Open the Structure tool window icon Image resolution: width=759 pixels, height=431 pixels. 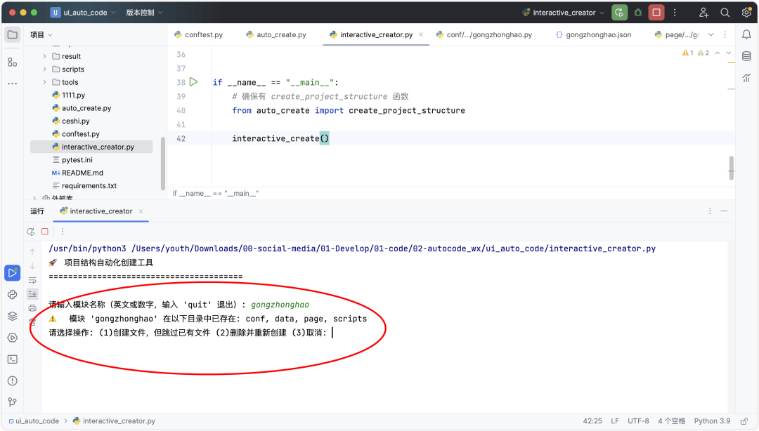click(13, 62)
